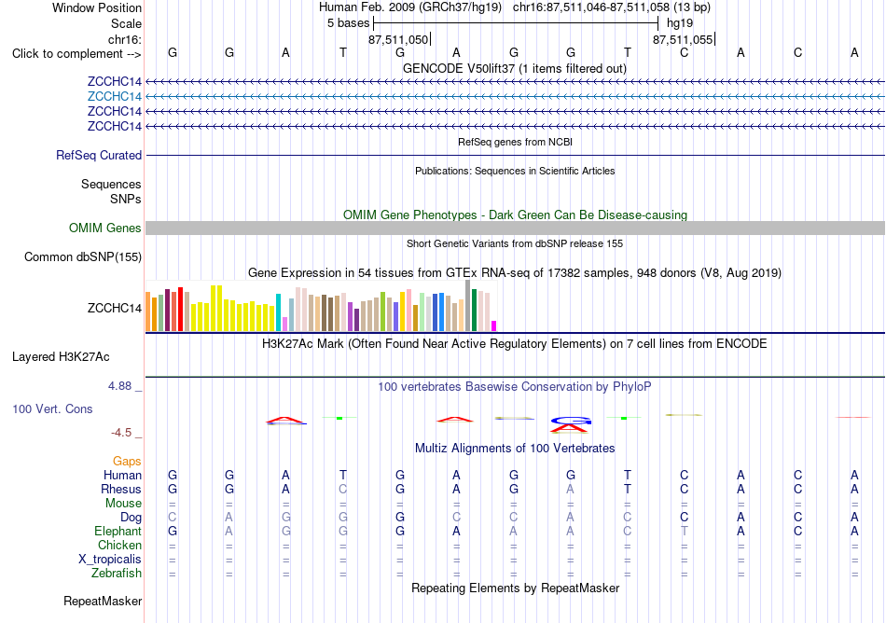
Task: Select the Mouse species label
Action: point(123,504)
